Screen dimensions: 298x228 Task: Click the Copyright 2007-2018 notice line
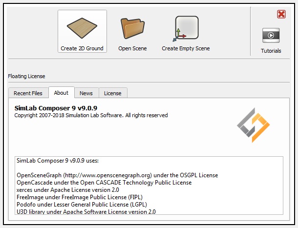[91, 116]
